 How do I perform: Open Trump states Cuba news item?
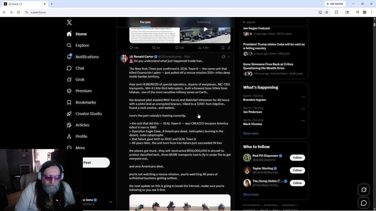tap(274, 49)
